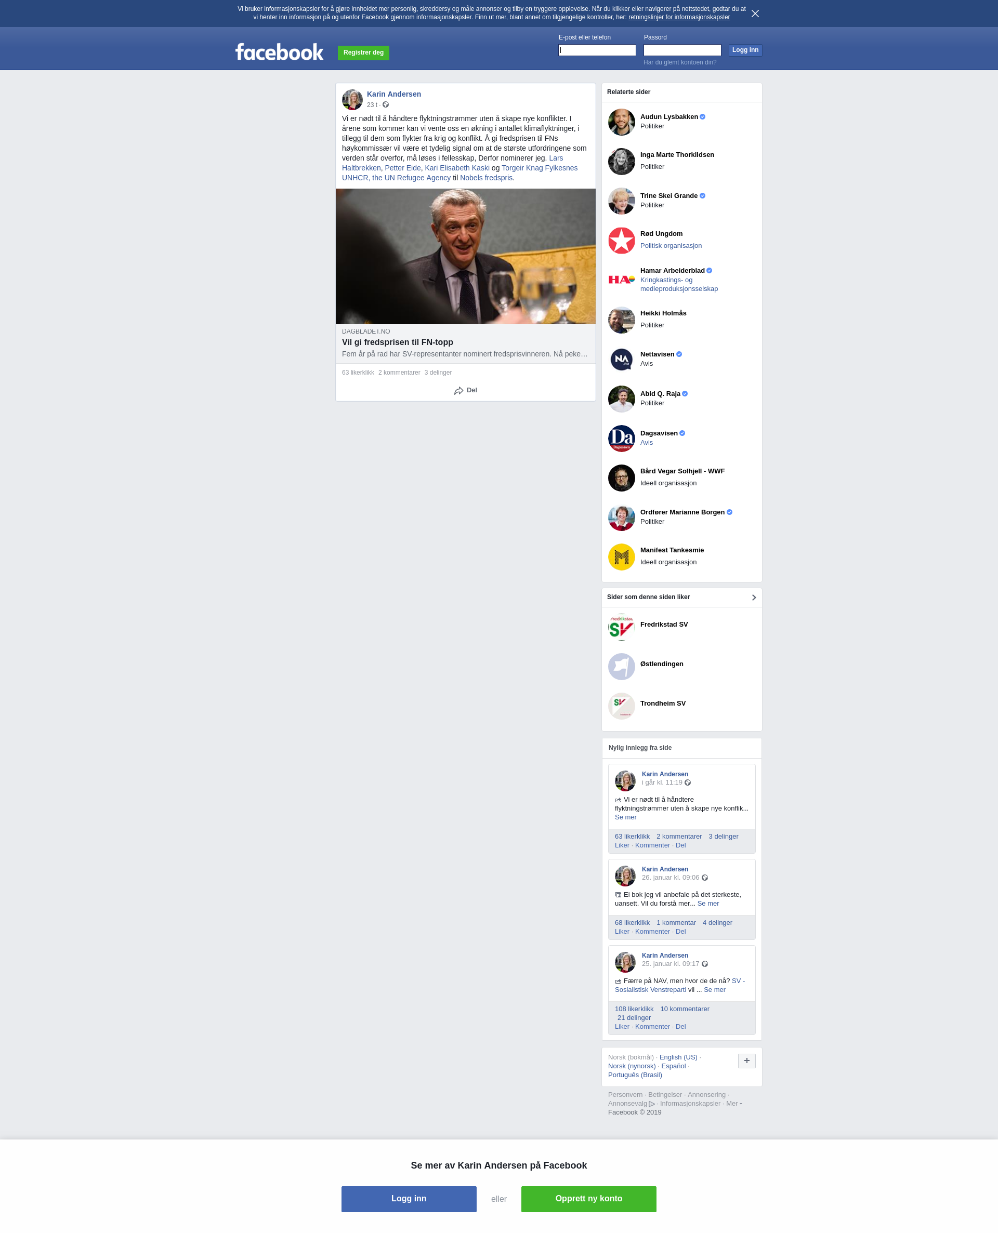The image size is (998, 1233).
Task: Open the Østlendingen flag page icon
Action: click(x=622, y=667)
